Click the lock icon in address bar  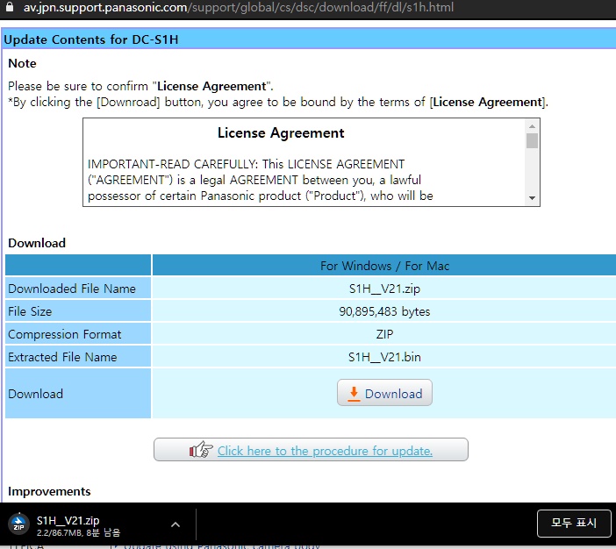click(x=10, y=7)
